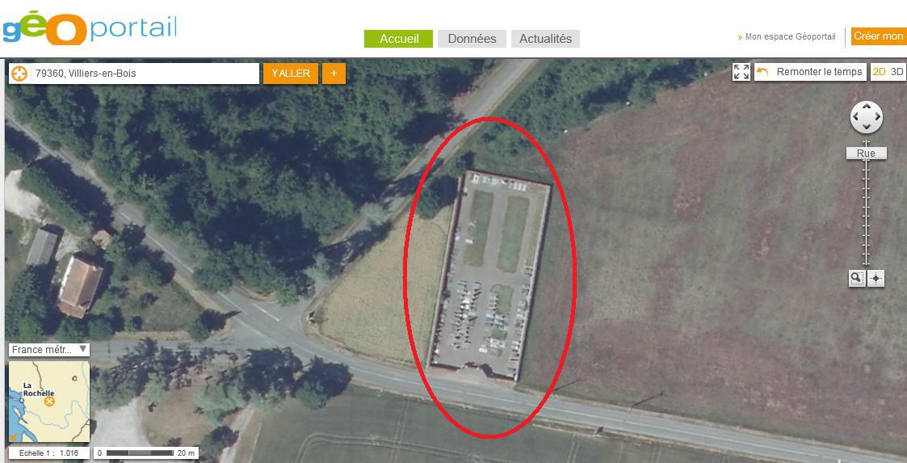Open the Actualités tab
This screenshot has height=463, width=907.
[545, 39]
